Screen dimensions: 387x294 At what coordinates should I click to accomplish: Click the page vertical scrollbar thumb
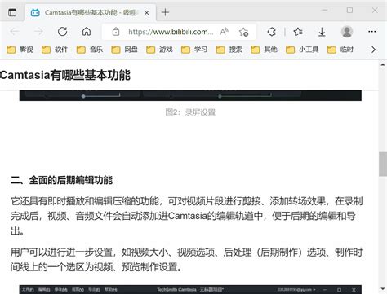(383, 164)
